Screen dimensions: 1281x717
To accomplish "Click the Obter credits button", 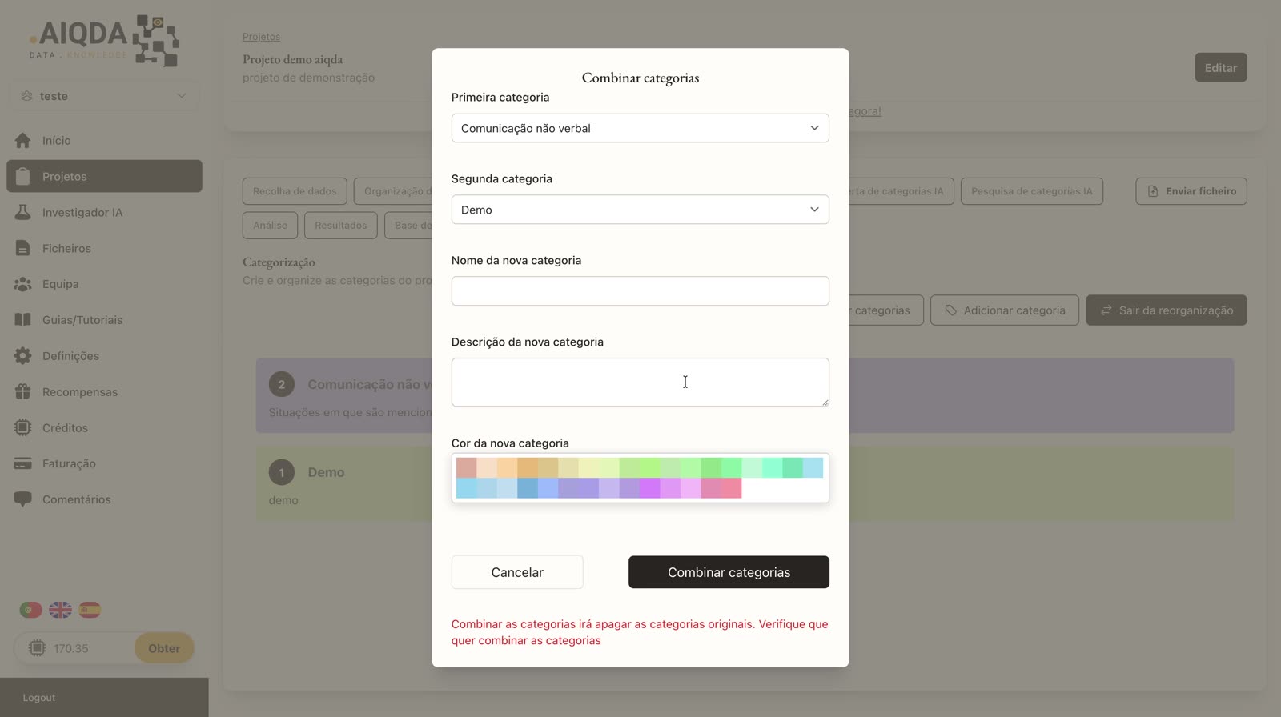I will pyautogui.click(x=164, y=648).
